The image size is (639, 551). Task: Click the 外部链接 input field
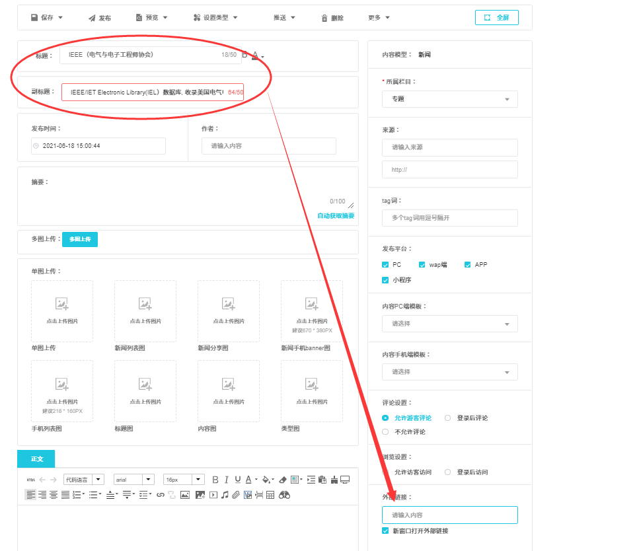(450, 515)
